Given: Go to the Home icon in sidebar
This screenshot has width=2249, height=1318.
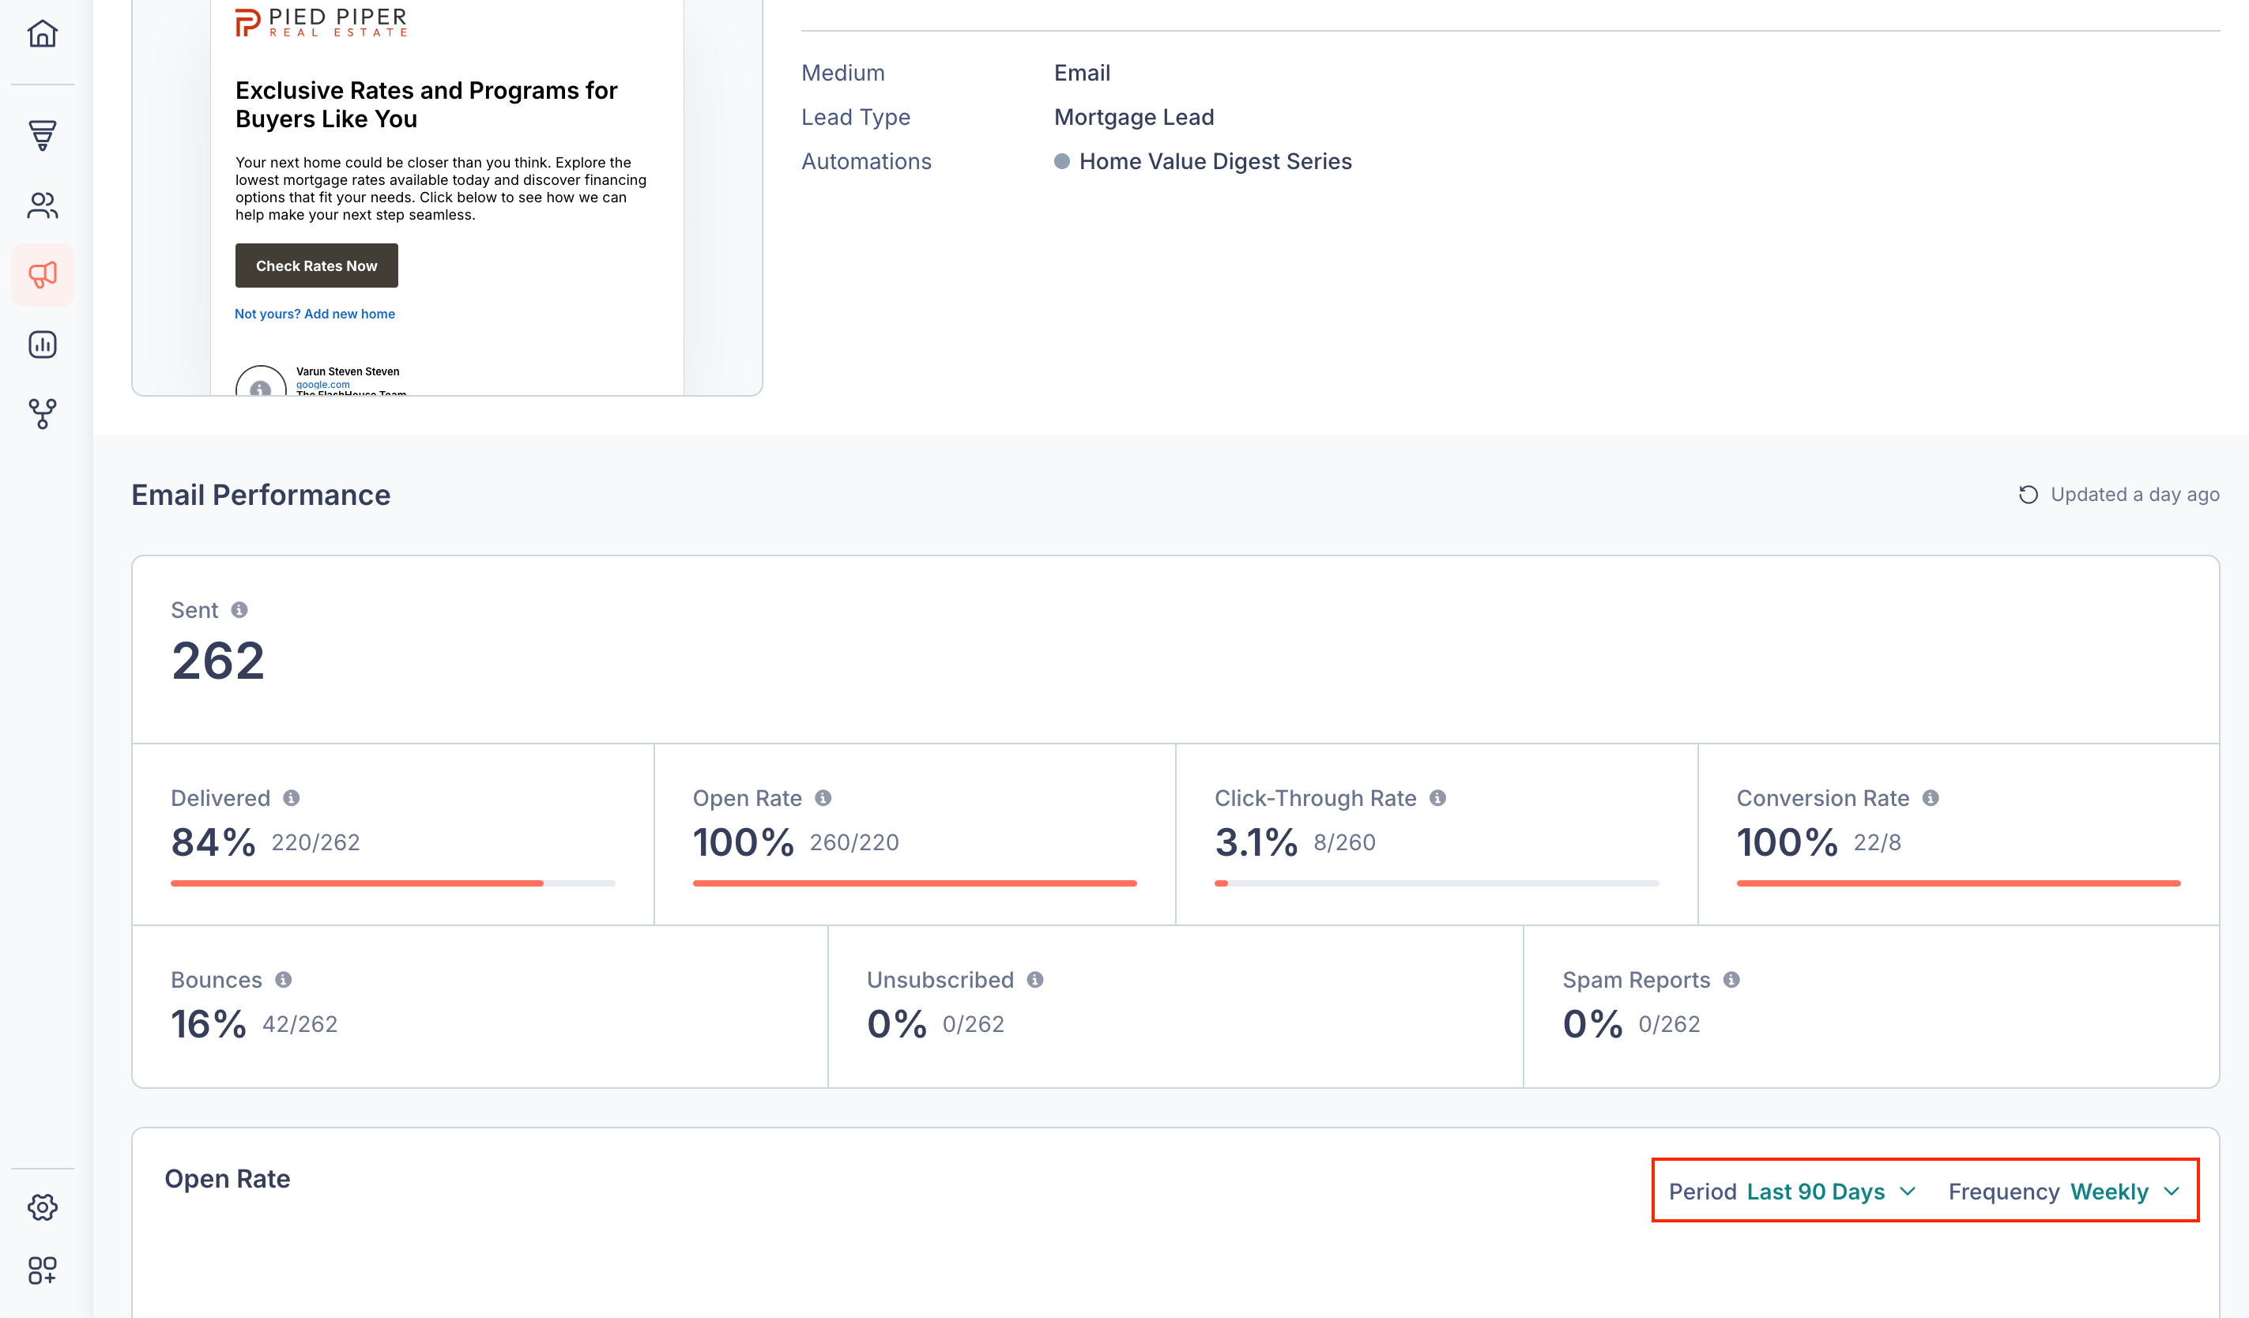Looking at the screenshot, I should (x=42, y=34).
